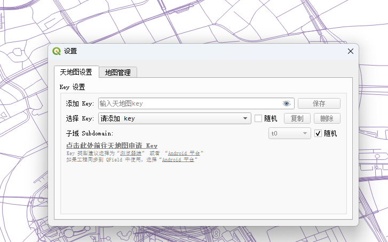
Task: Switch to the 天地图设置 tab
Action: [x=76, y=72]
